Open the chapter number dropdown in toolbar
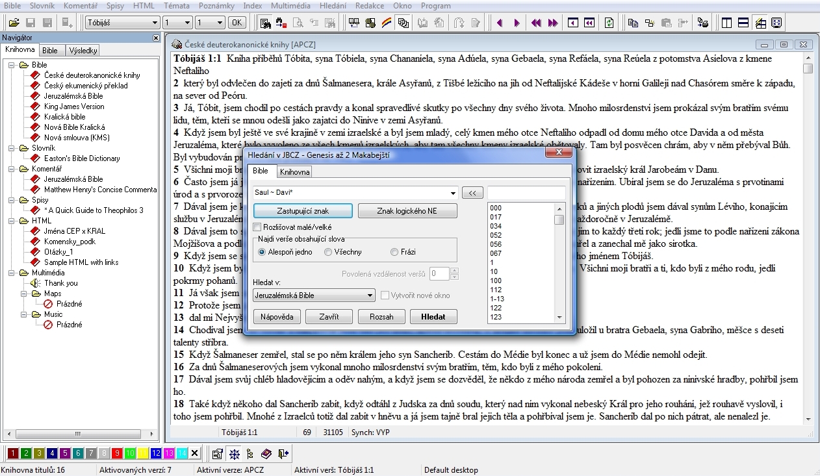 tap(187, 23)
